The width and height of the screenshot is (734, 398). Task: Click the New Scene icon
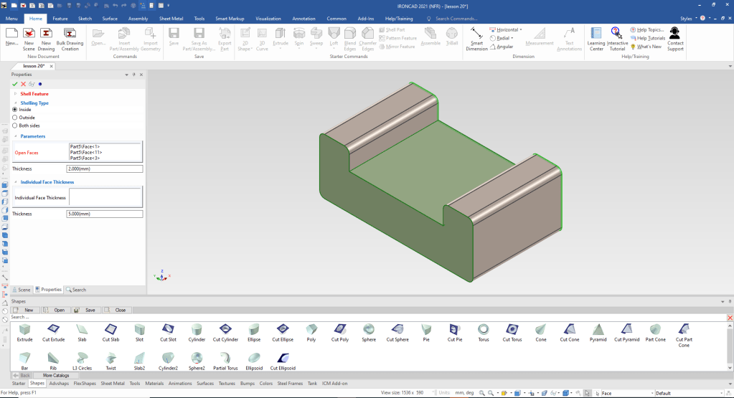point(29,34)
